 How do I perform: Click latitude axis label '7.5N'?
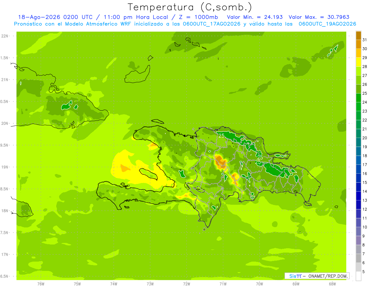click(x=4, y=233)
